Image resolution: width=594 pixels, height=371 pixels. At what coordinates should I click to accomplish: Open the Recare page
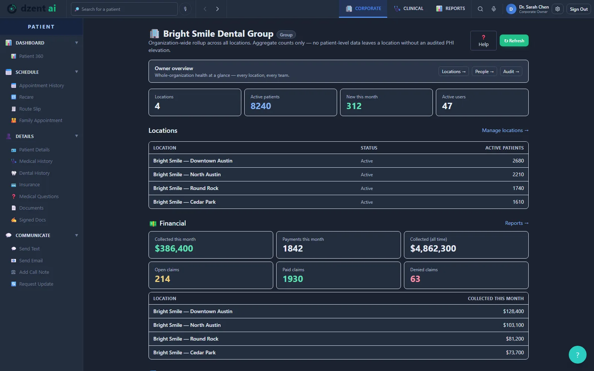pyautogui.click(x=26, y=97)
